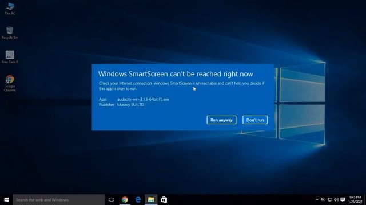
Task: Open the taskbar clock showing 9:45 PM
Action: pos(355,200)
